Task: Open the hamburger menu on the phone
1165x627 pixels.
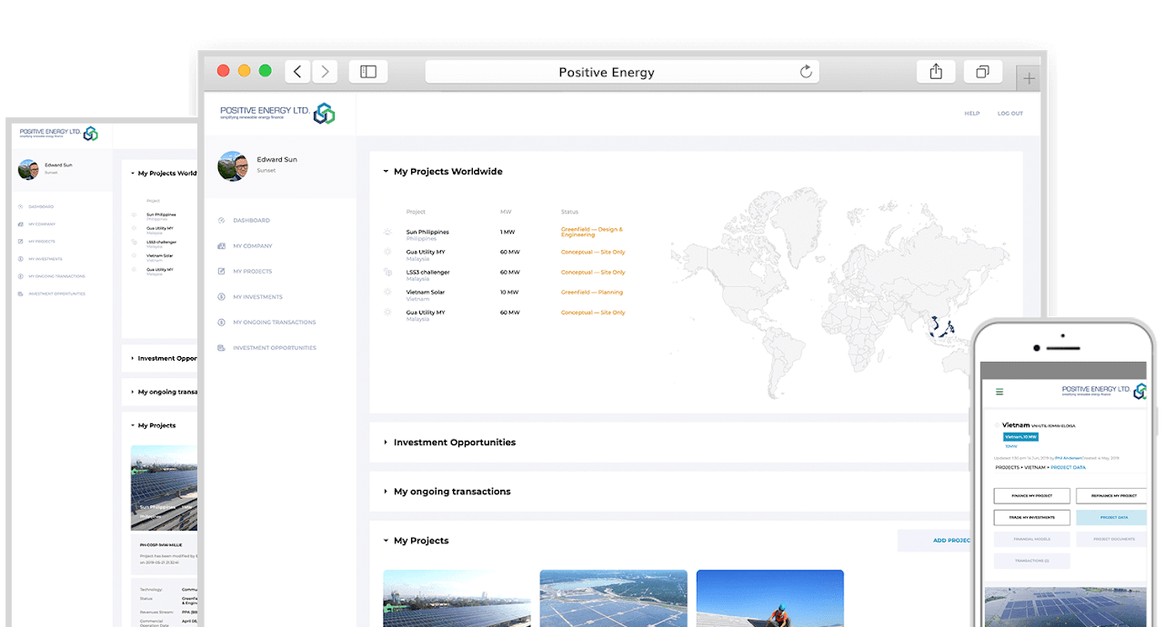Action: click(x=999, y=392)
